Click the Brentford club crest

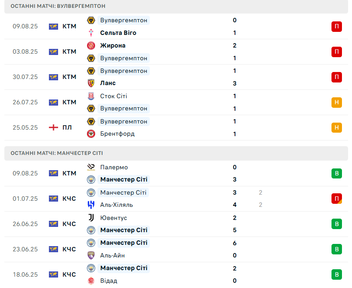coord(91,134)
